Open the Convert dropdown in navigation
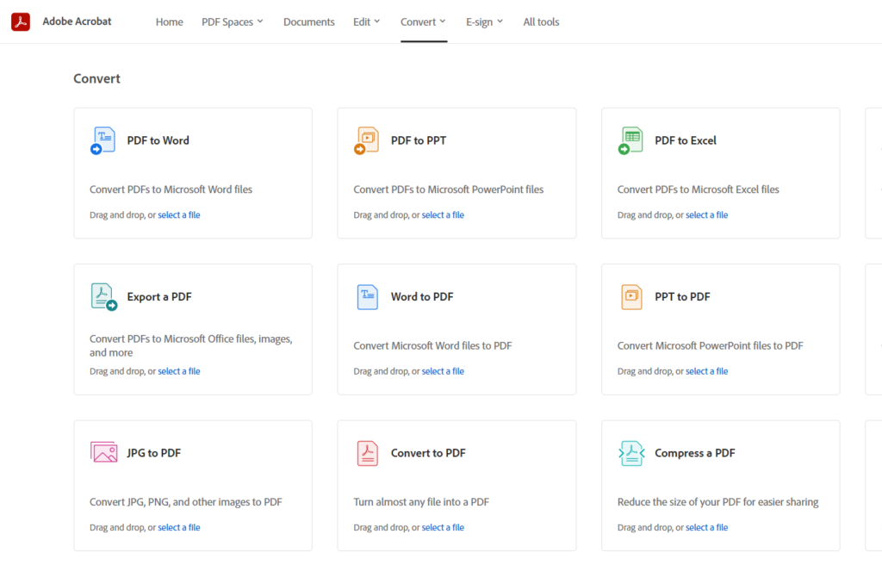 pyautogui.click(x=423, y=22)
